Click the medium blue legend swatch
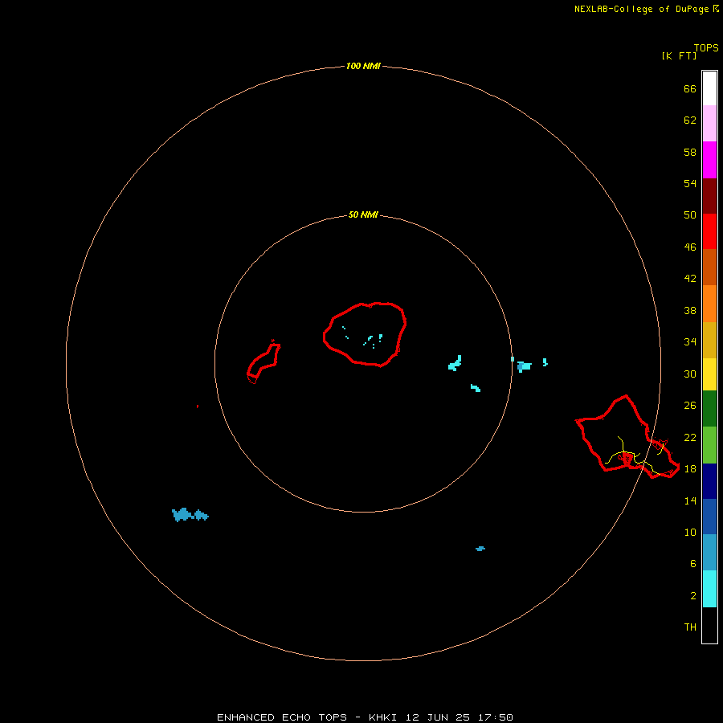This screenshot has height=723, width=723. click(709, 517)
